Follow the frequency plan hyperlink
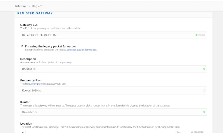223x133 pixels. tap(33, 84)
